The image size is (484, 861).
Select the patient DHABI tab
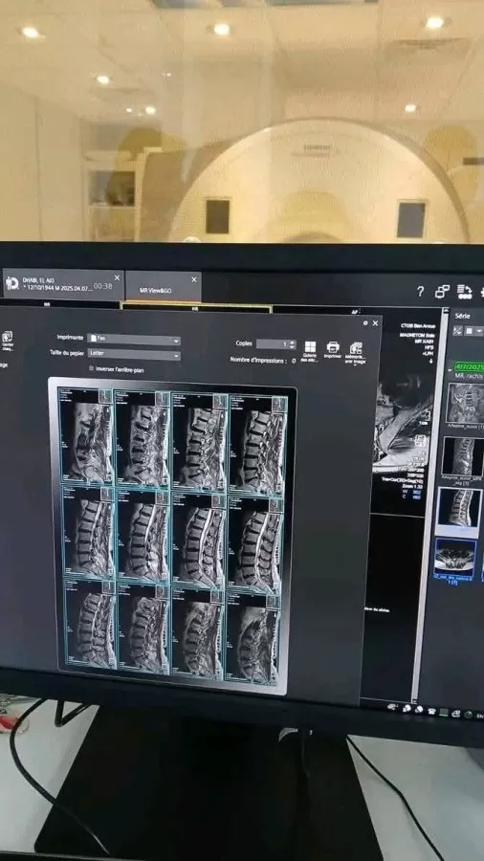(x=64, y=284)
